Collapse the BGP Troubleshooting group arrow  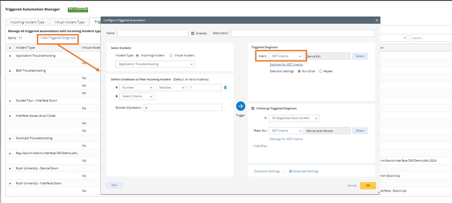click(x=10, y=71)
